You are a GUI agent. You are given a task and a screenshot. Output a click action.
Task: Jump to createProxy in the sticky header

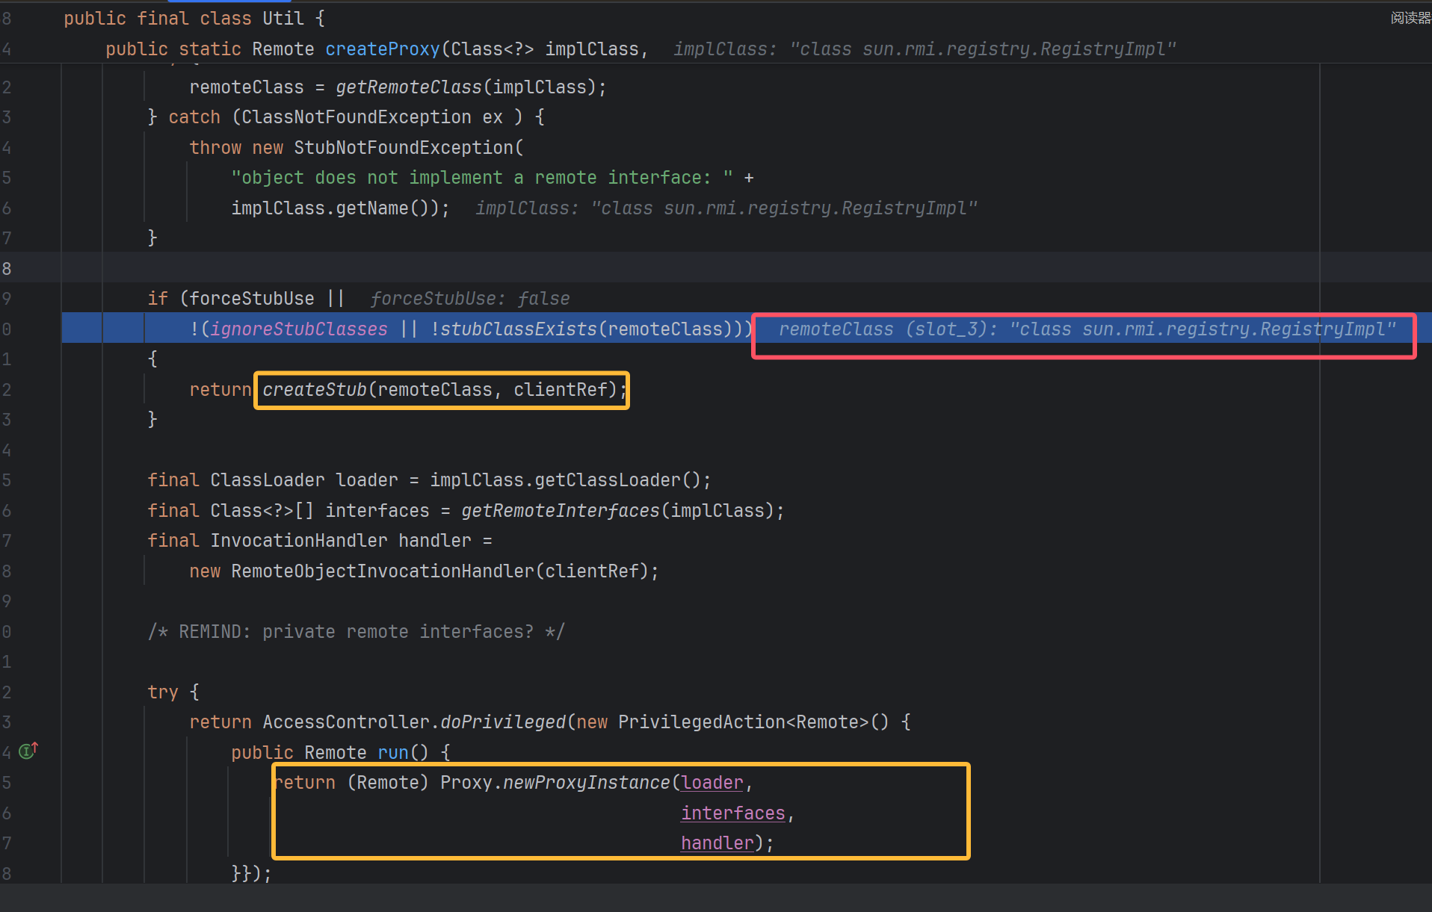[382, 49]
